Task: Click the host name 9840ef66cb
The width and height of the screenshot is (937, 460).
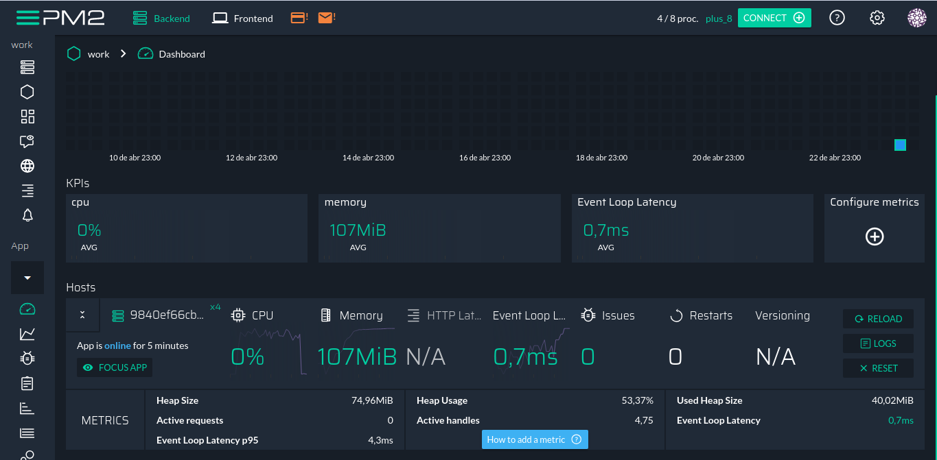Action: (167, 315)
